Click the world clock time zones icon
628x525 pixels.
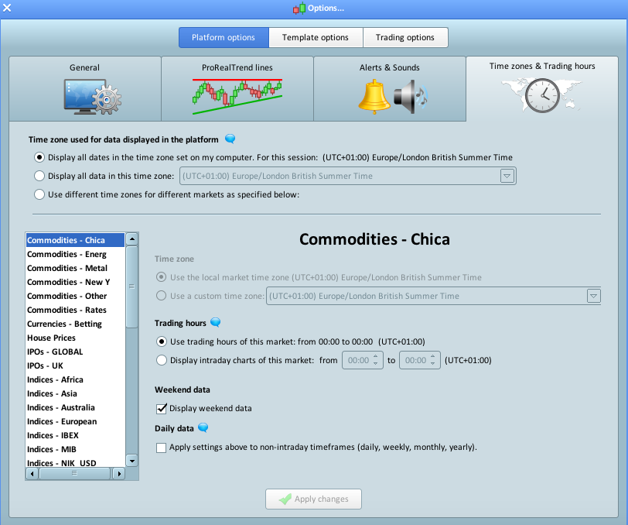tap(542, 95)
